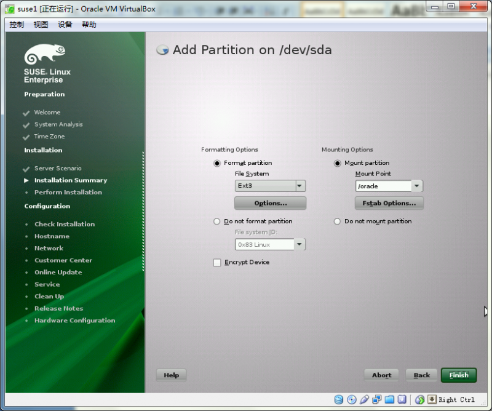The image size is (492, 411).
Task: Click the virtualization features chip icon
Action: tap(402, 399)
